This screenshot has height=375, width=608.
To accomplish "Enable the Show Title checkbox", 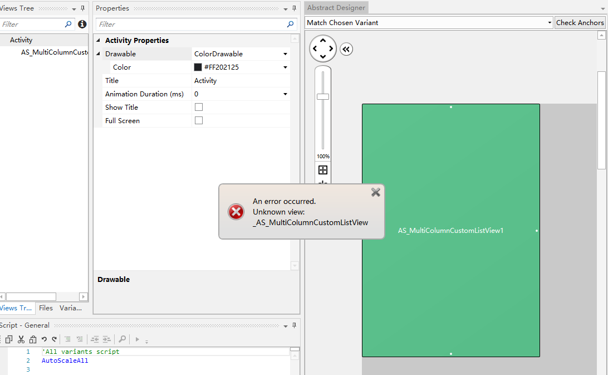I will 199,107.
